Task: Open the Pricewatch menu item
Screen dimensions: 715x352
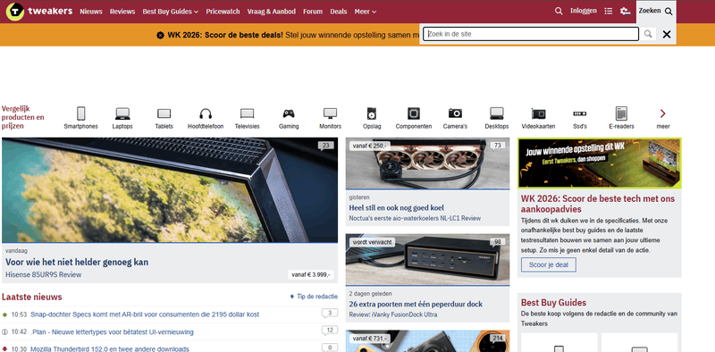Action: tap(223, 12)
